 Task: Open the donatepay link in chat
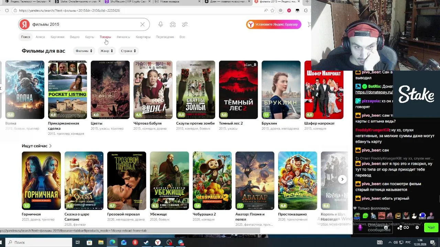point(374,92)
